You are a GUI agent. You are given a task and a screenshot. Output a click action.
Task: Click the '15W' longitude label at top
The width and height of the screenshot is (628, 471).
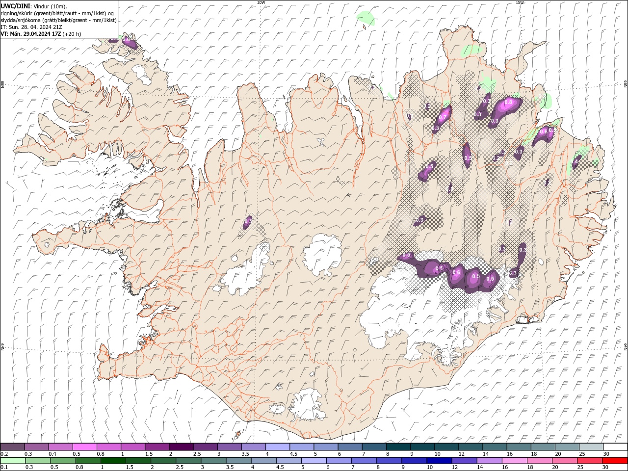(x=520, y=2)
